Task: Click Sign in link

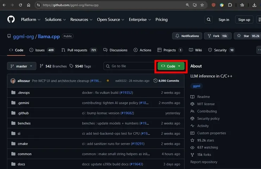Action: click(224, 20)
